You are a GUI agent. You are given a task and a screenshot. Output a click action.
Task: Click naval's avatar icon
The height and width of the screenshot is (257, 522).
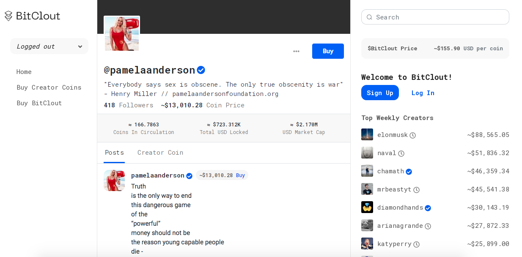click(367, 153)
